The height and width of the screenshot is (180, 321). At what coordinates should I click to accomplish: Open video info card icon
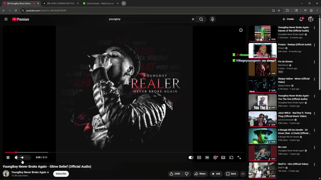click(241, 30)
